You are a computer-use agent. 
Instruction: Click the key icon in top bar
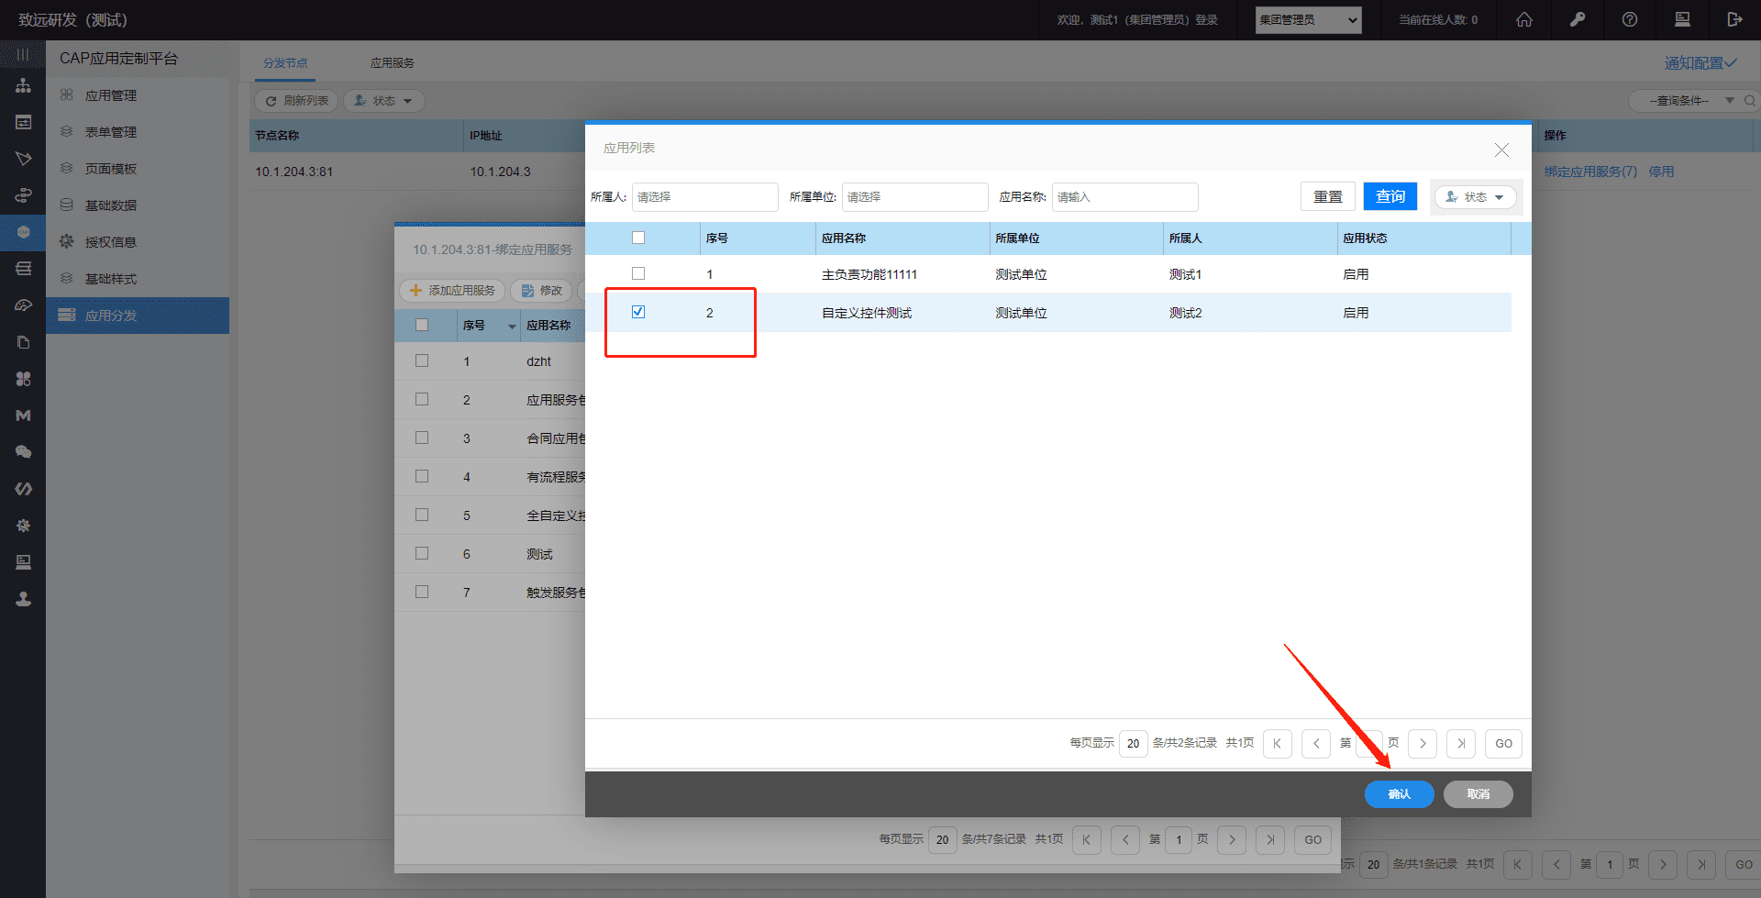tap(1578, 19)
